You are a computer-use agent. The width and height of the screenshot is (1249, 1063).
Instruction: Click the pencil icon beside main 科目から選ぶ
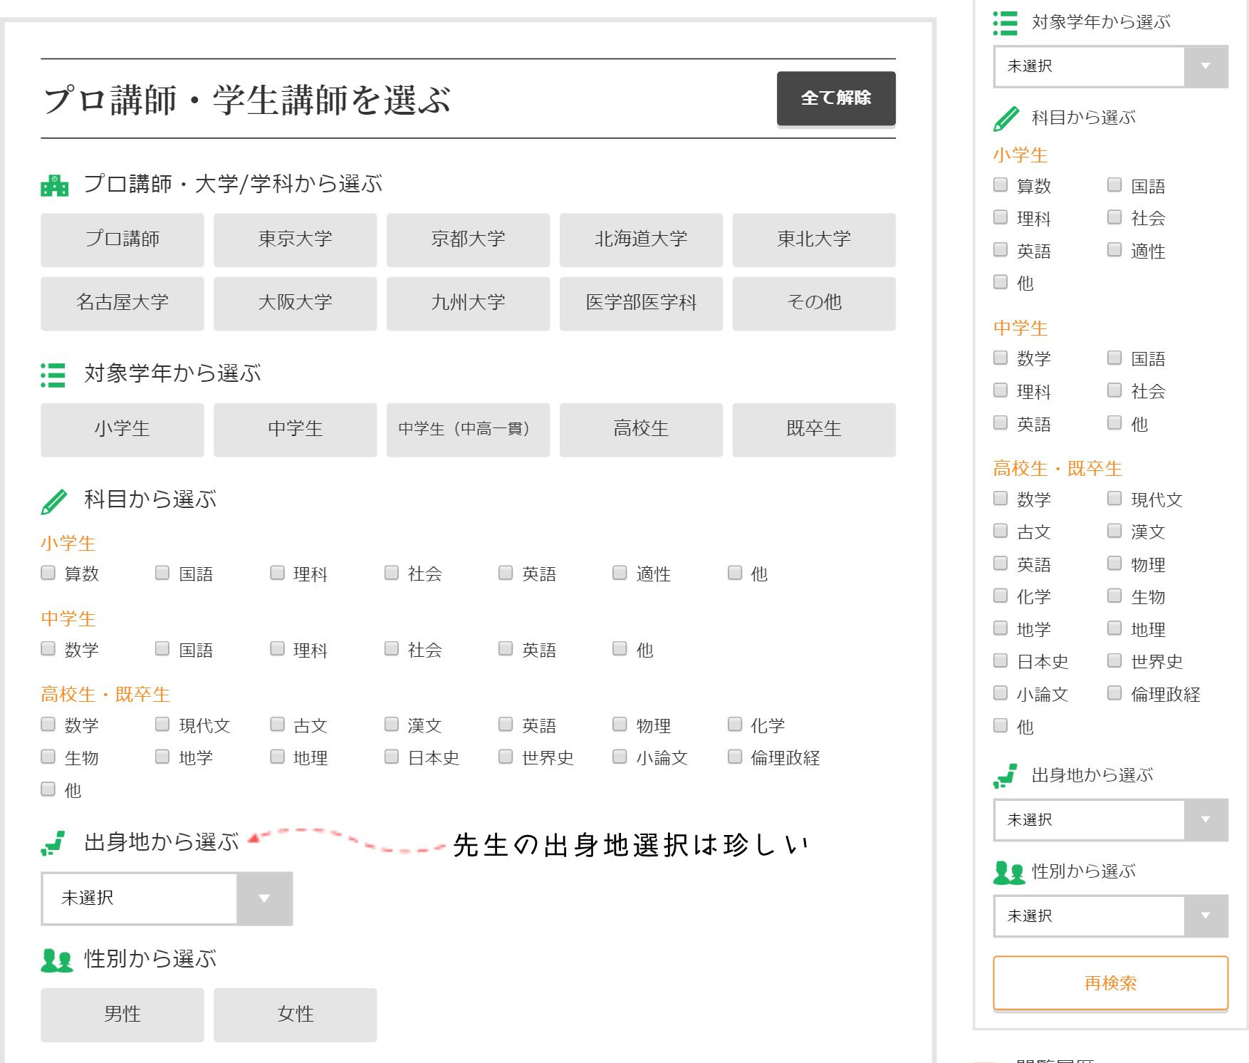[x=54, y=502]
